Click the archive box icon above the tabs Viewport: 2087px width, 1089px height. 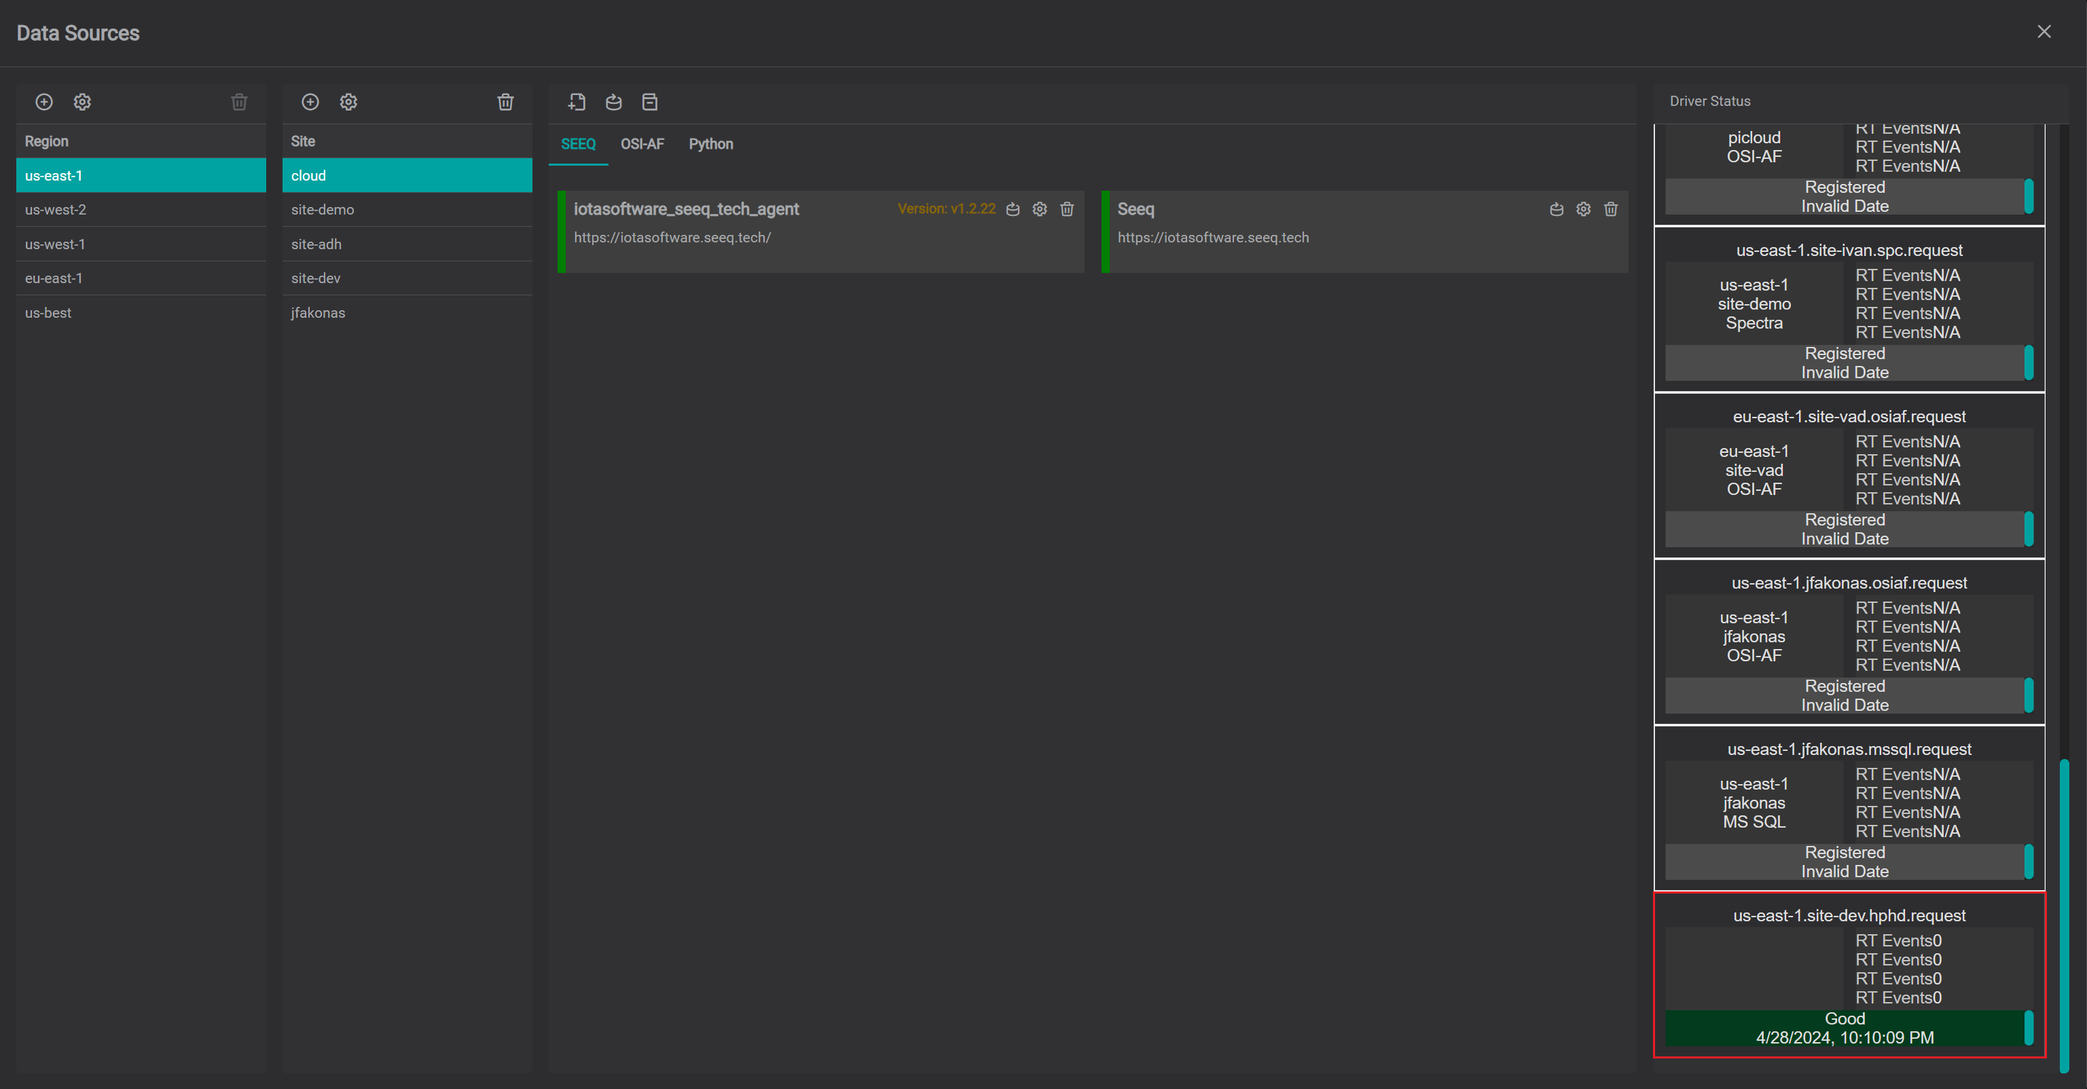[x=650, y=102]
